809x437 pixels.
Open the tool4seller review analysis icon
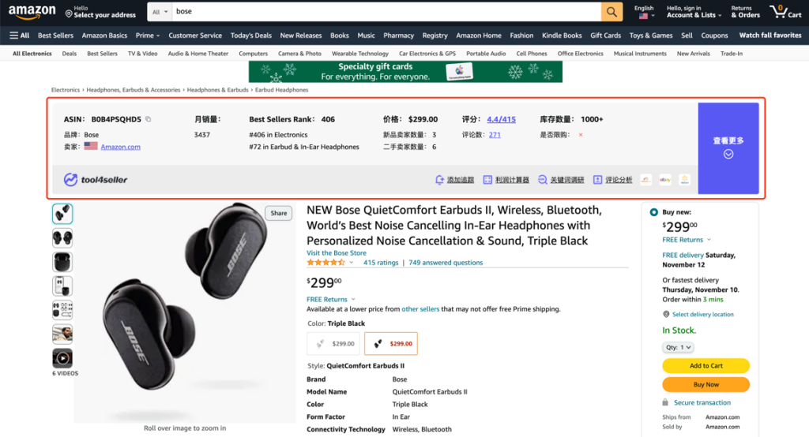click(598, 180)
